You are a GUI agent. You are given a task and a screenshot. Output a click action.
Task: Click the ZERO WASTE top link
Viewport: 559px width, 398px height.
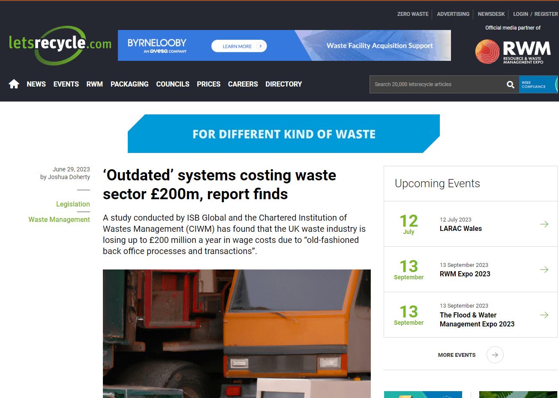click(x=413, y=14)
